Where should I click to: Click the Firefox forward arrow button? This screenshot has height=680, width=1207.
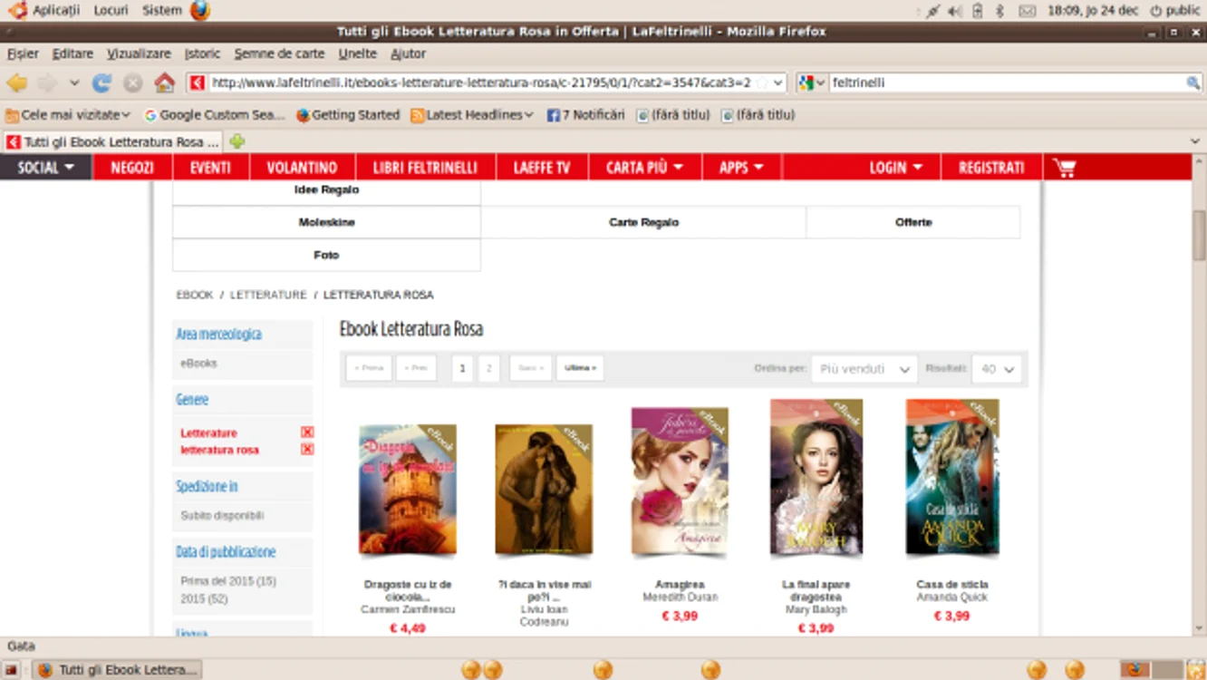47,83
